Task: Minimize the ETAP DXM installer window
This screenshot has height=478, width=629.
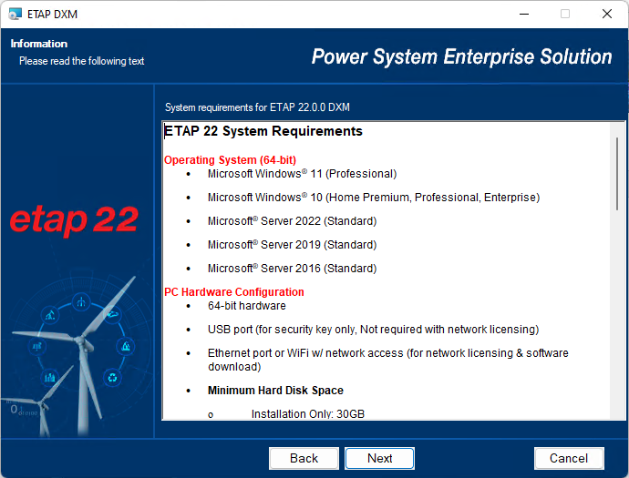Action: 523,14
